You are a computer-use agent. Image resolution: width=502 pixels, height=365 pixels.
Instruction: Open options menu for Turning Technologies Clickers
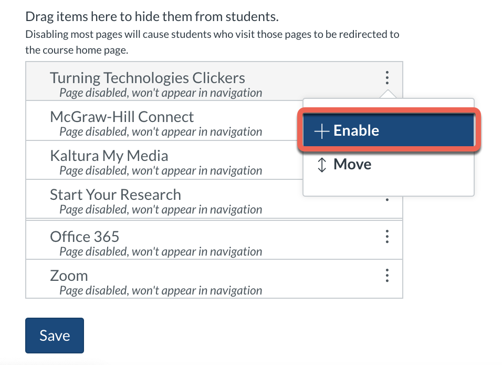(387, 78)
